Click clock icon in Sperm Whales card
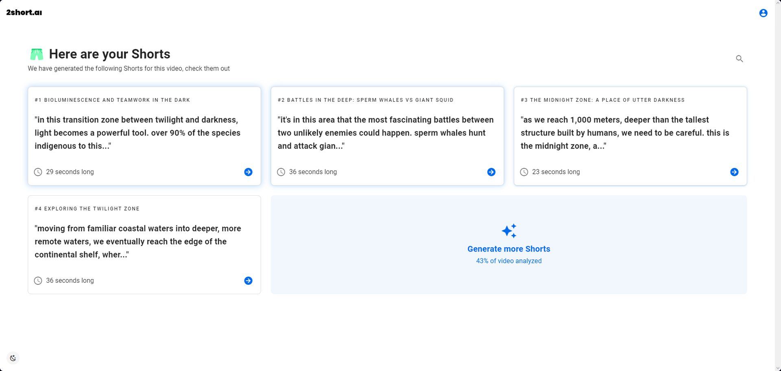Image resolution: width=781 pixels, height=371 pixels. [x=281, y=172]
